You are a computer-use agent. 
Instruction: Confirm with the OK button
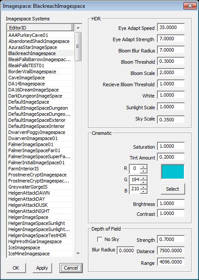point(16,268)
